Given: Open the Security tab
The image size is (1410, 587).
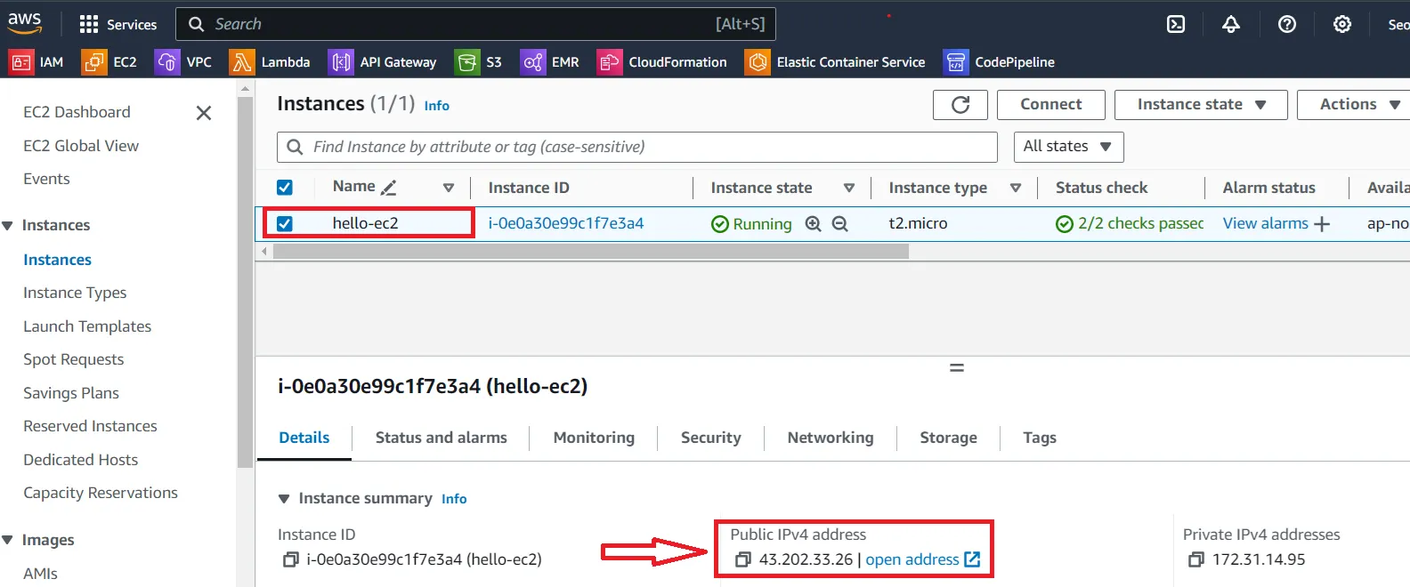Looking at the screenshot, I should (x=710, y=438).
